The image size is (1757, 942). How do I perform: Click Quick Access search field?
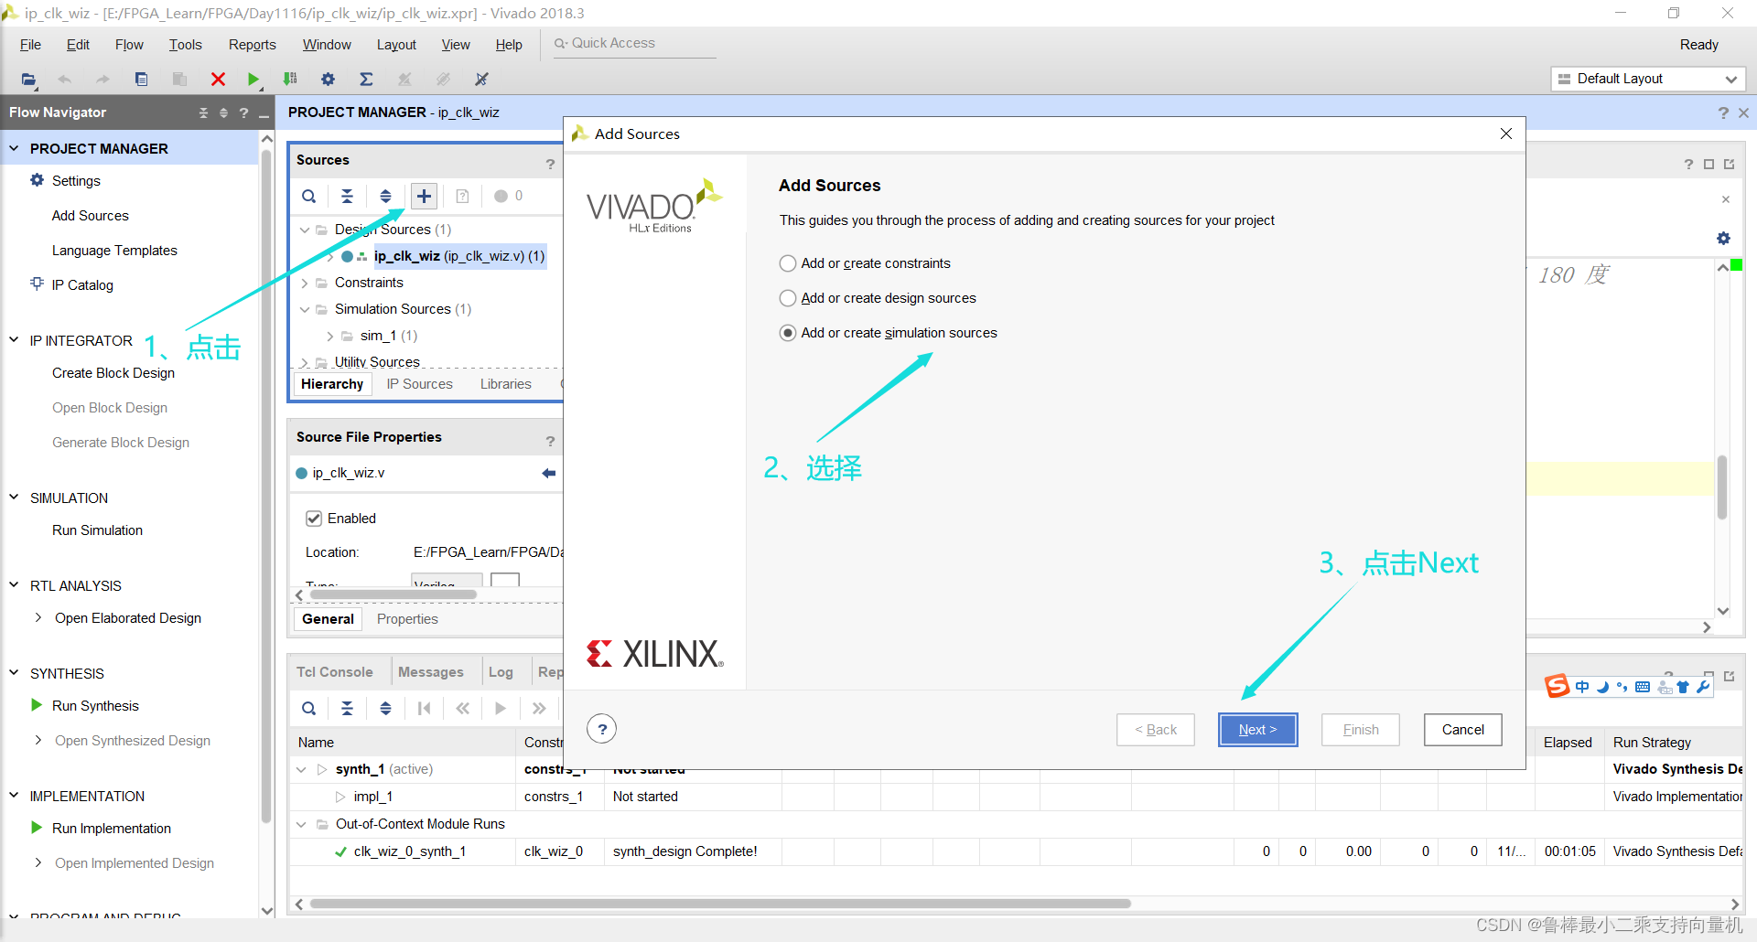635,43
